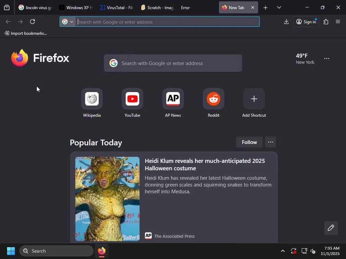Image resolution: width=346 pixels, height=259 pixels.
Task: Switch to the VirusTotal tab
Action: click(x=117, y=8)
